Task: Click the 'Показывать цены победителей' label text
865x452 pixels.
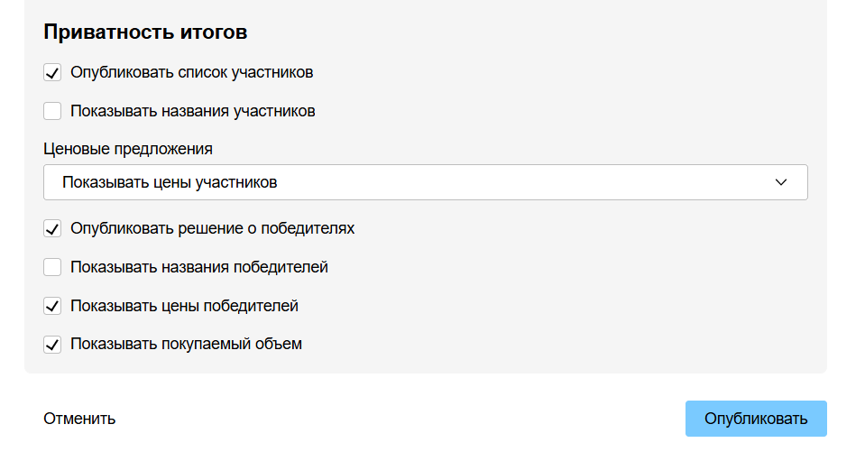Action: pos(184,306)
